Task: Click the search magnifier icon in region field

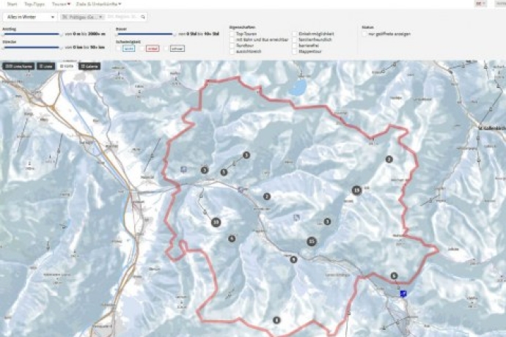Action: [x=143, y=16]
